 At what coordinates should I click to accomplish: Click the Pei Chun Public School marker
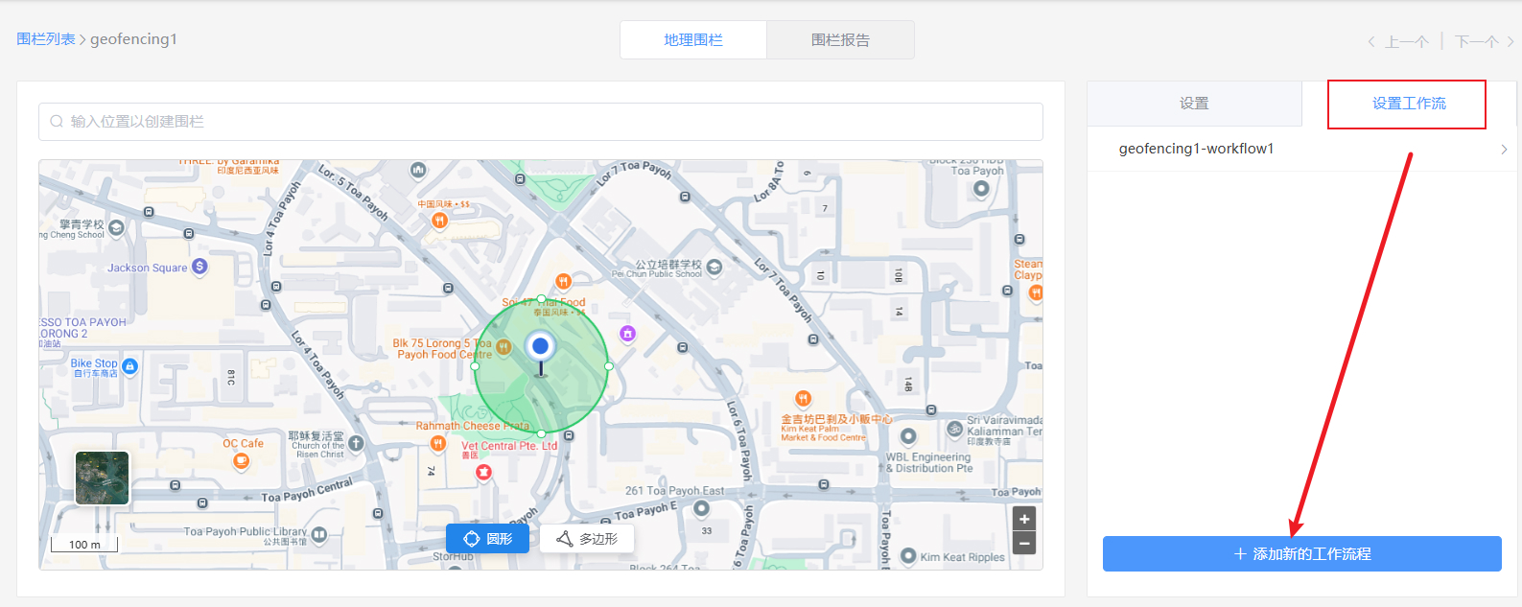pyautogui.click(x=714, y=268)
